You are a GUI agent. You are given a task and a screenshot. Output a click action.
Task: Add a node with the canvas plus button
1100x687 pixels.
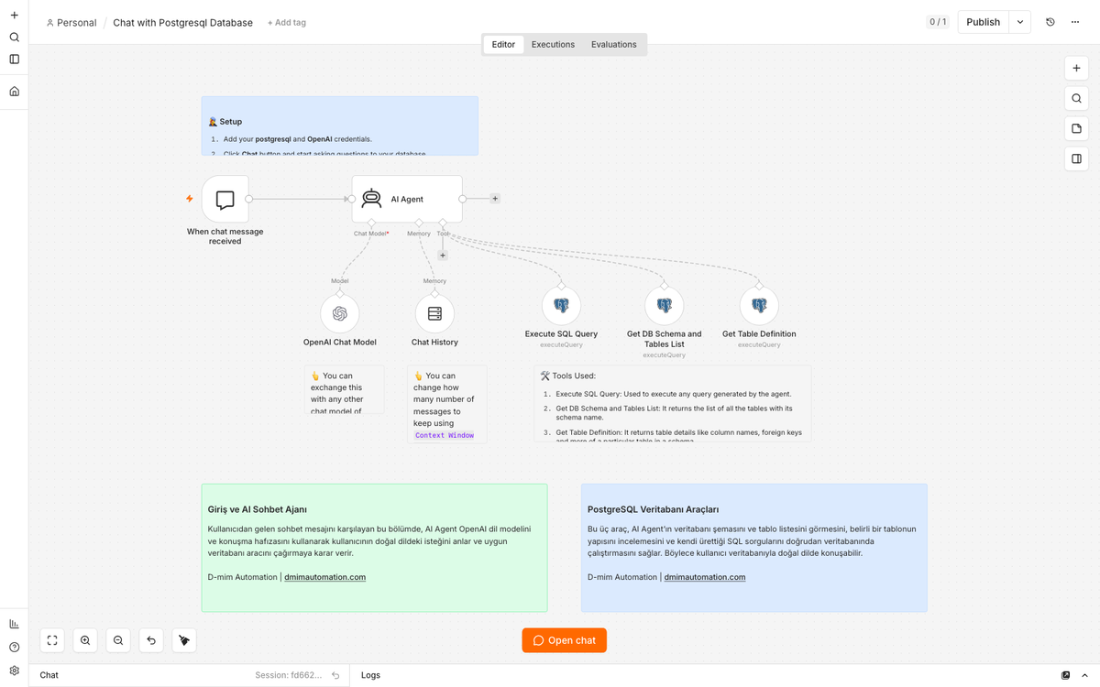pyautogui.click(x=1076, y=69)
